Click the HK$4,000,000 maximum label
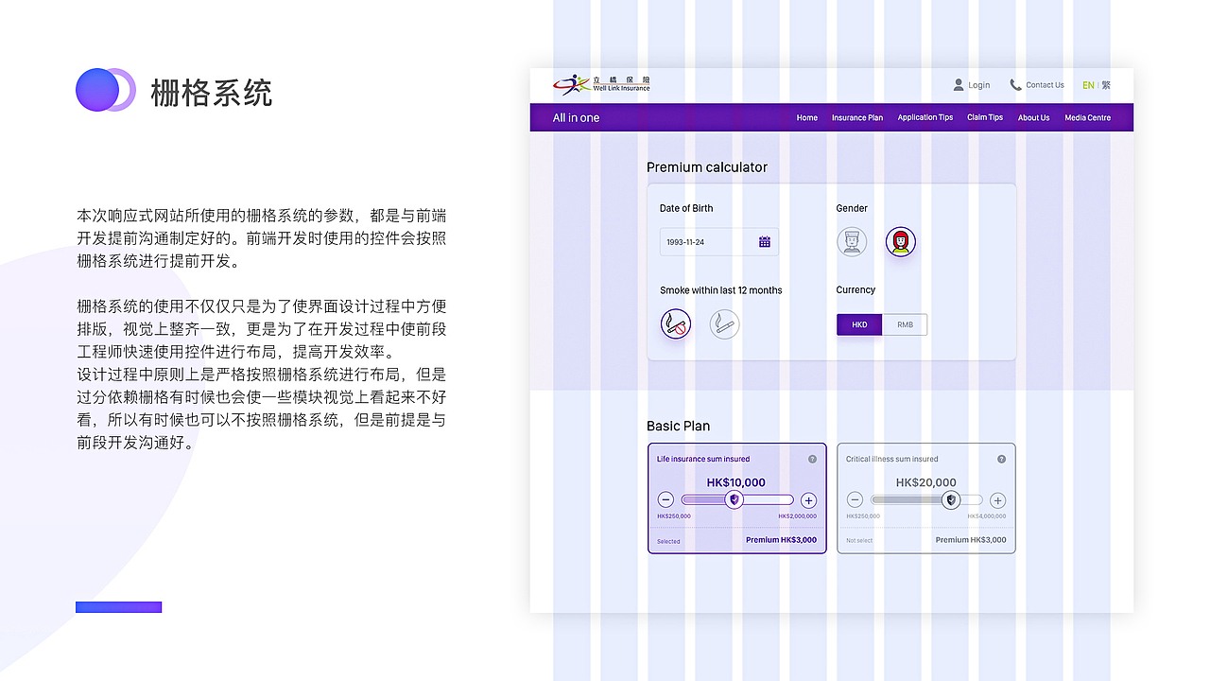1210x681 pixels. tap(987, 516)
